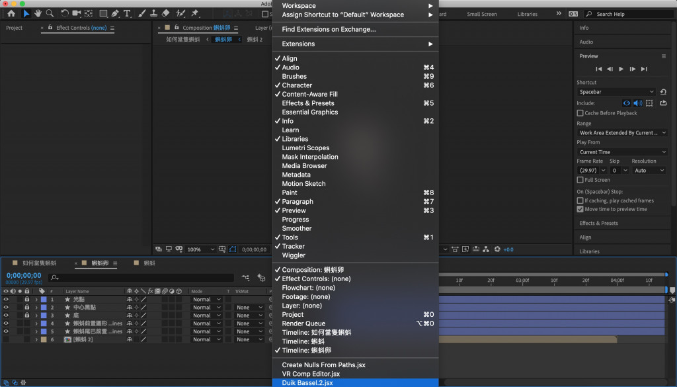Select the Clone Stamp tool
The height and width of the screenshot is (387, 677).
coord(153,13)
